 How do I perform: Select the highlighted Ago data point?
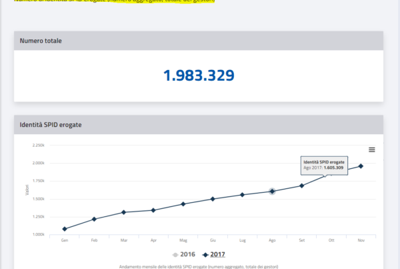pos(272,192)
